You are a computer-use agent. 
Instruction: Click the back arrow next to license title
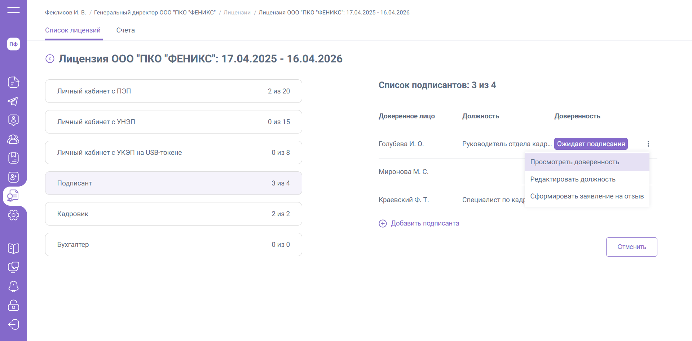[x=50, y=59]
